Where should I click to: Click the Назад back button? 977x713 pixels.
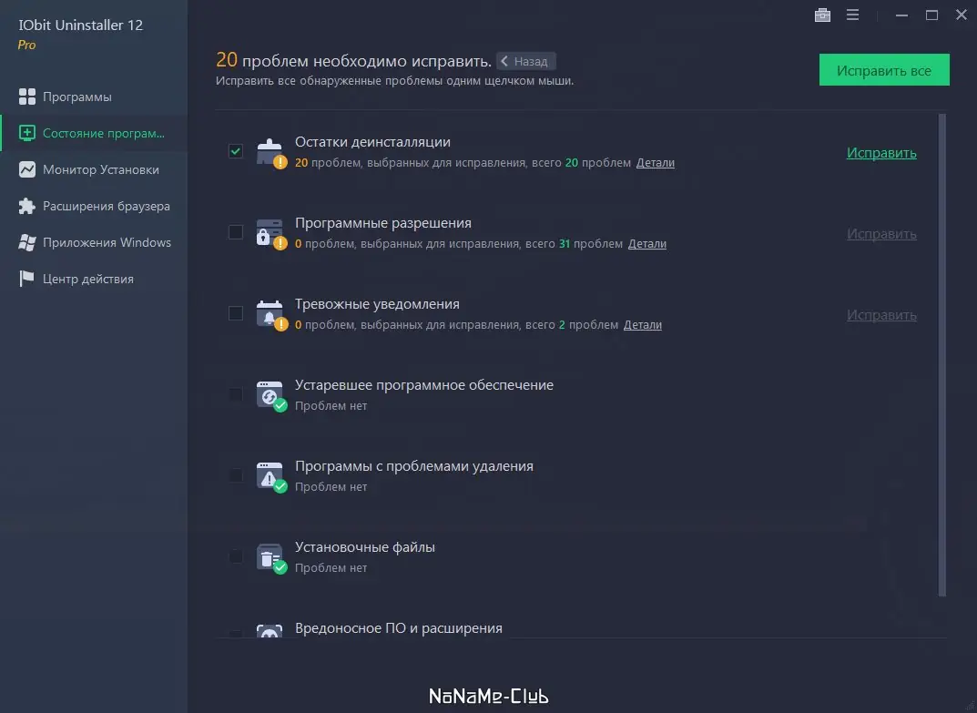[x=526, y=61]
